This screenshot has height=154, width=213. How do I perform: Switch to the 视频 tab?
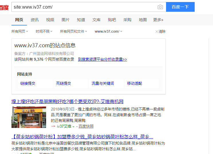click(50, 20)
